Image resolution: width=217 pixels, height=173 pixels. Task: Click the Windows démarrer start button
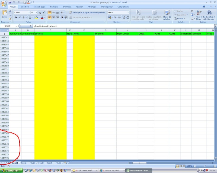(x=11, y=171)
